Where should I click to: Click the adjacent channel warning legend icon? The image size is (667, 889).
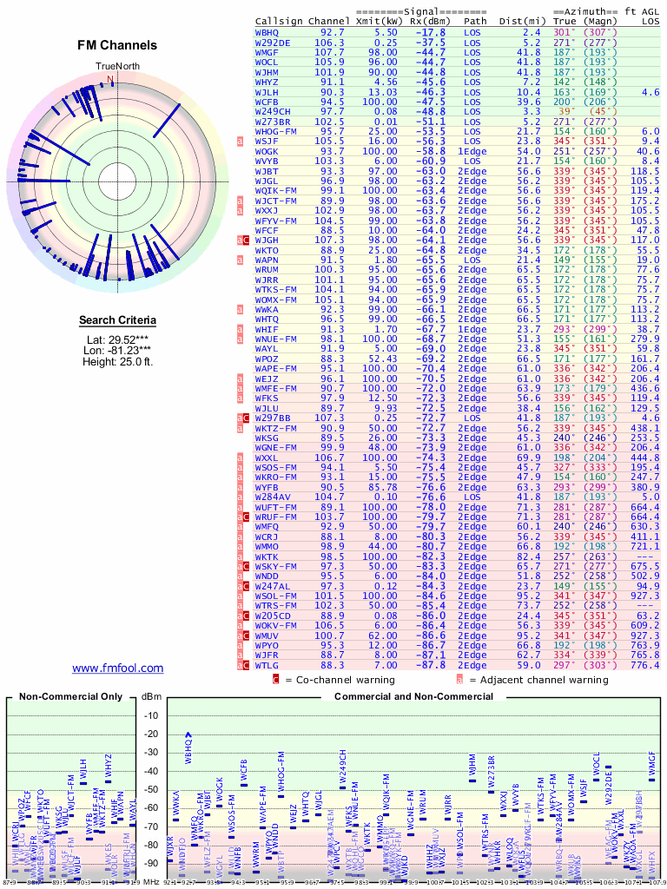[x=472, y=680]
